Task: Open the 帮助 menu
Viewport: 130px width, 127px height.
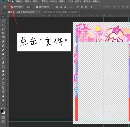Action: (96, 2)
